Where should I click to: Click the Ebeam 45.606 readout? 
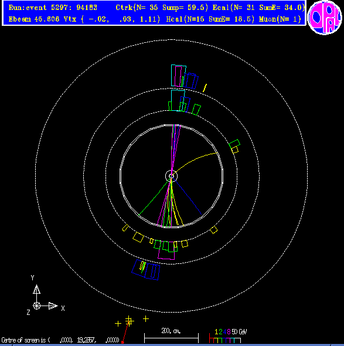[34, 19]
